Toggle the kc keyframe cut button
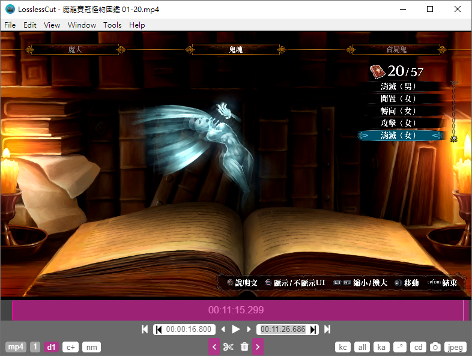Image resolution: width=472 pixels, height=356 pixels. click(x=343, y=347)
